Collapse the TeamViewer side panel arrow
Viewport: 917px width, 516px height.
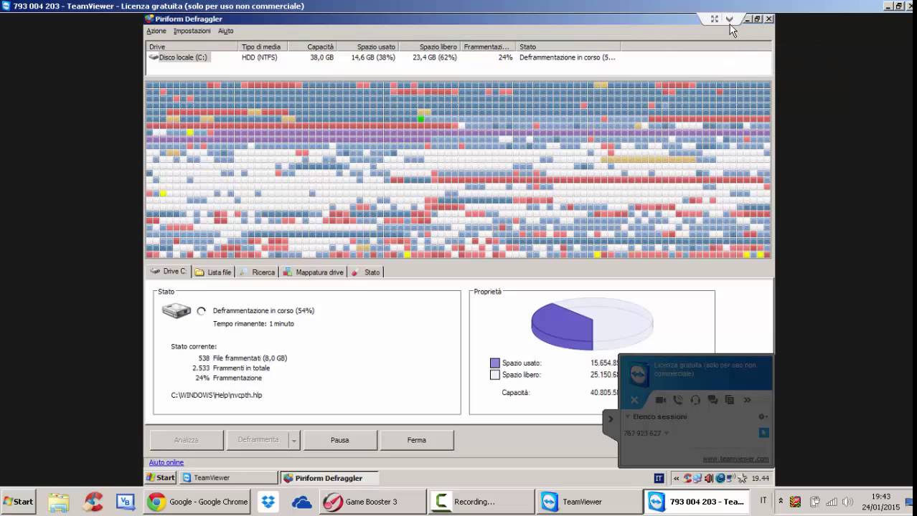point(611,419)
